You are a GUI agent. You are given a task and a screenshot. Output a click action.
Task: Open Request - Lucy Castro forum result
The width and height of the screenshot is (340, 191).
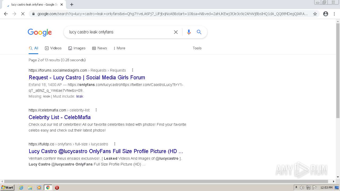(87, 77)
